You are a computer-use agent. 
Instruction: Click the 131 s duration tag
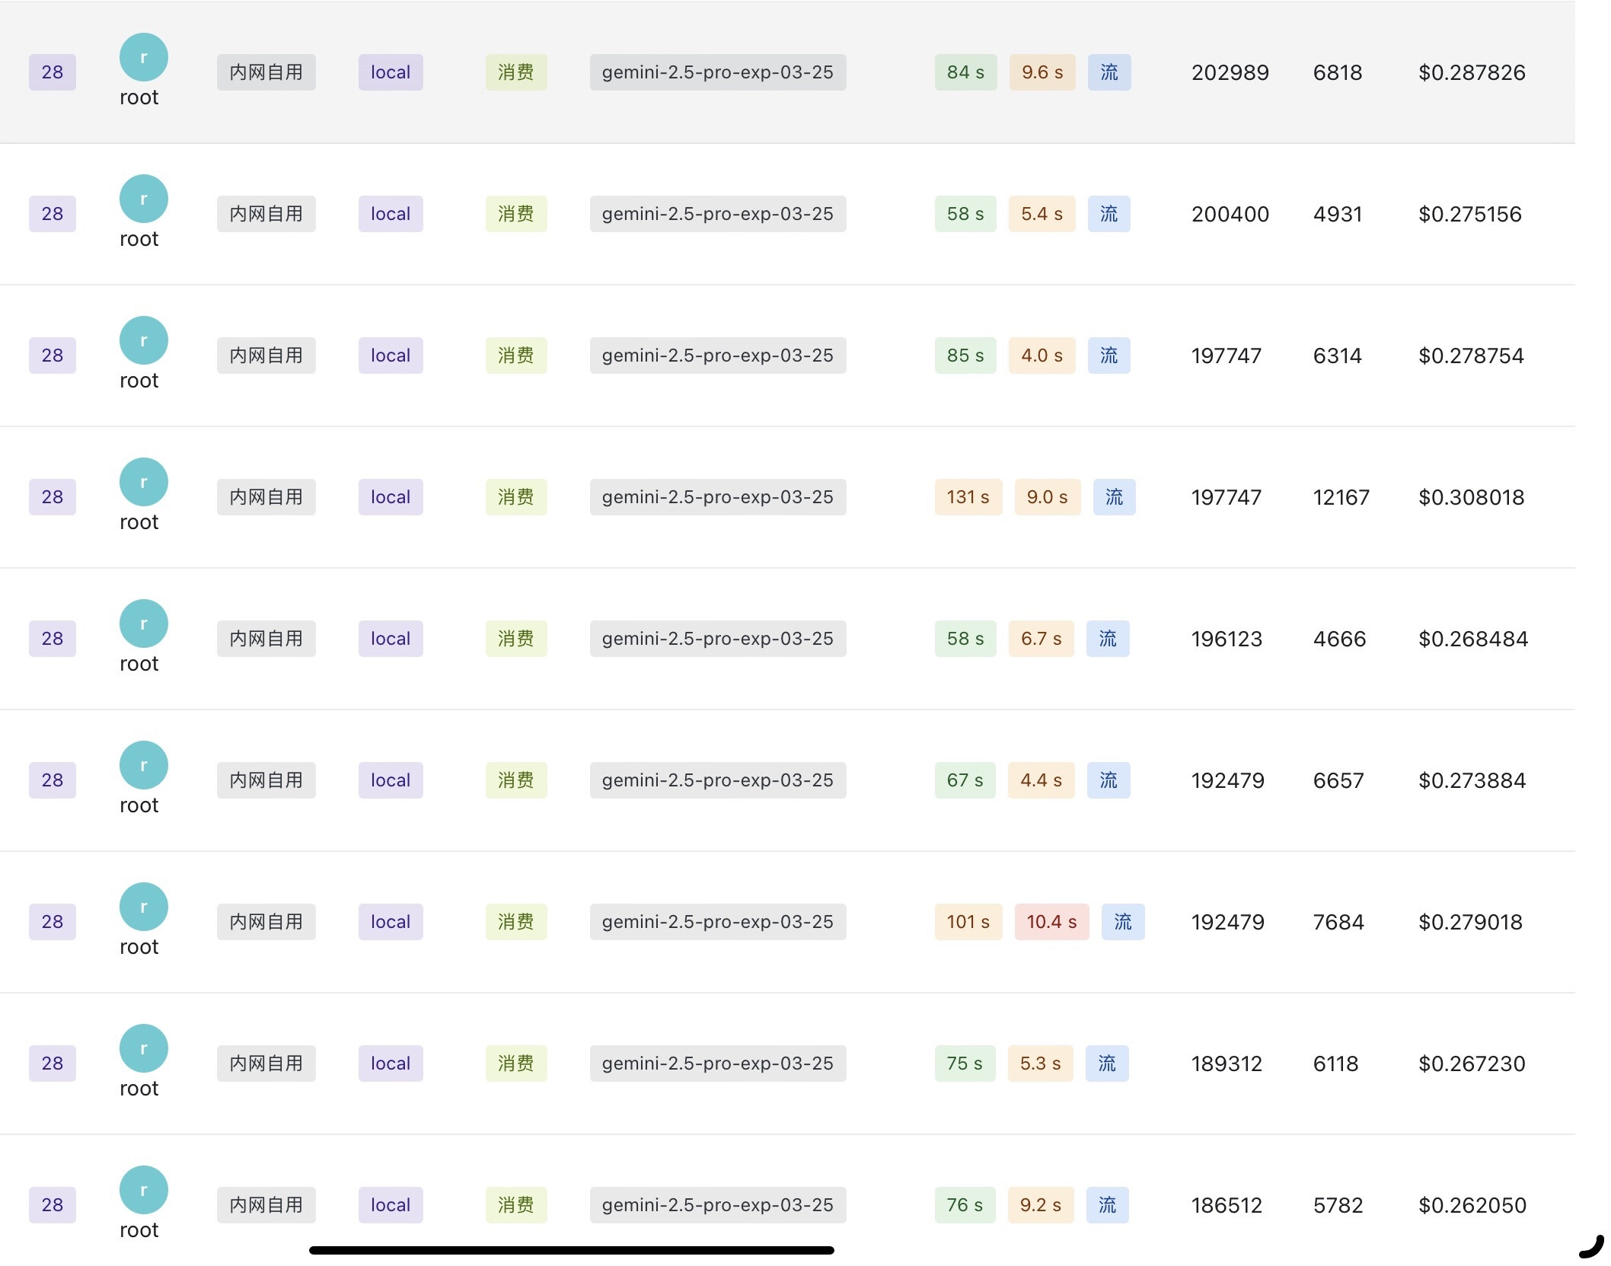pyautogui.click(x=968, y=497)
